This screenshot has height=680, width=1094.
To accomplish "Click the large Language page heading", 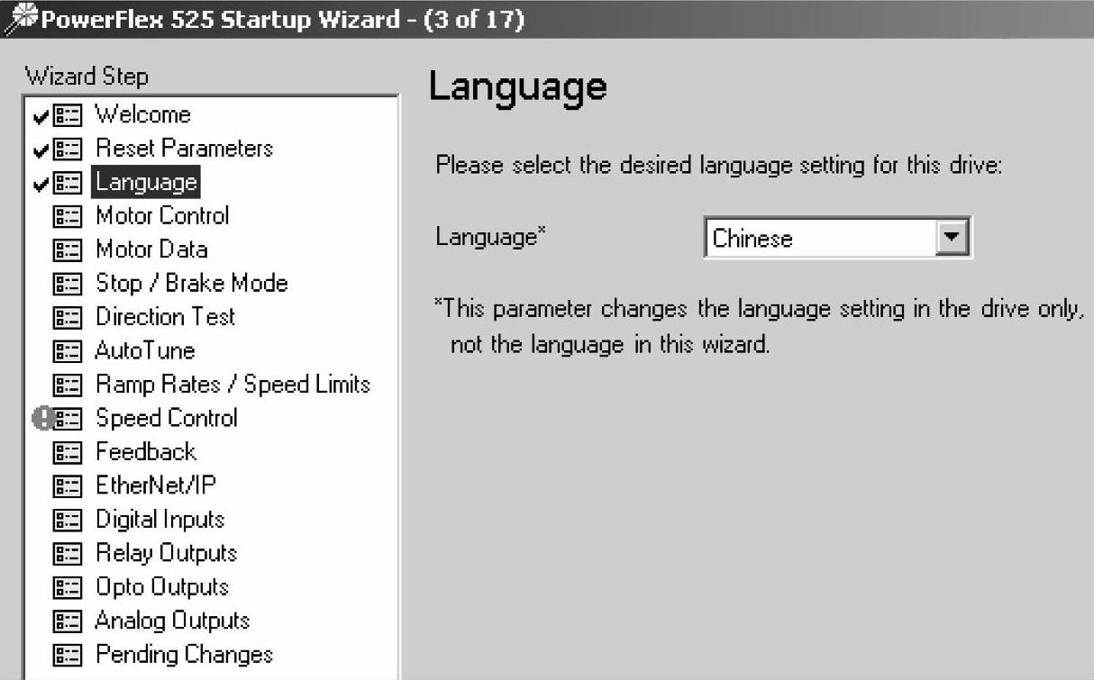I will point(517,86).
